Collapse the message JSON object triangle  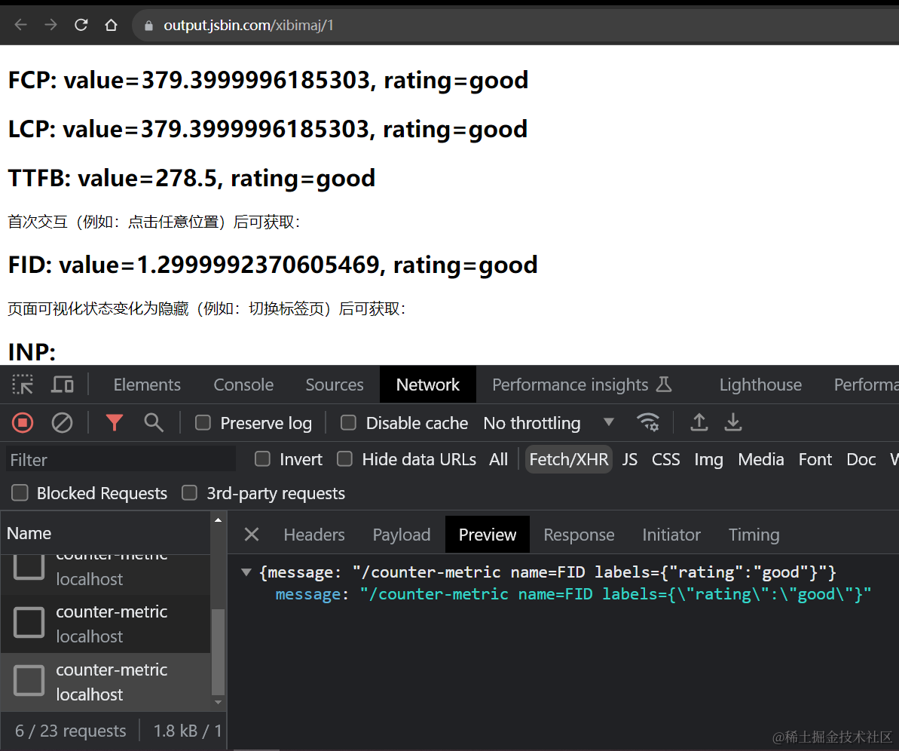pyautogui.click(x=246, y=572)
